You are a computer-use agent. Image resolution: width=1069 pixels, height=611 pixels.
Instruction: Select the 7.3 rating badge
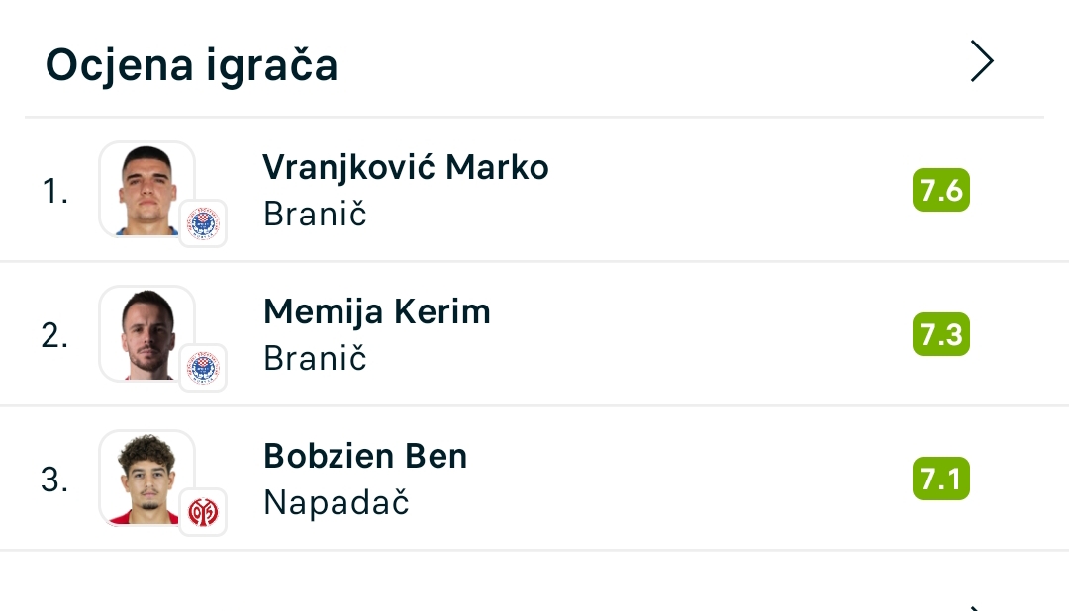point(940,334)
